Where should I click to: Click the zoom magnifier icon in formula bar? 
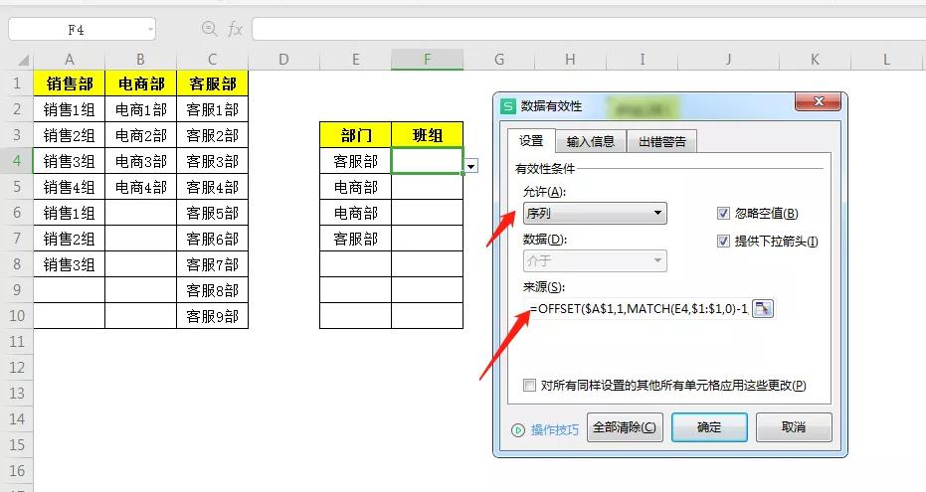coord(209,28)
